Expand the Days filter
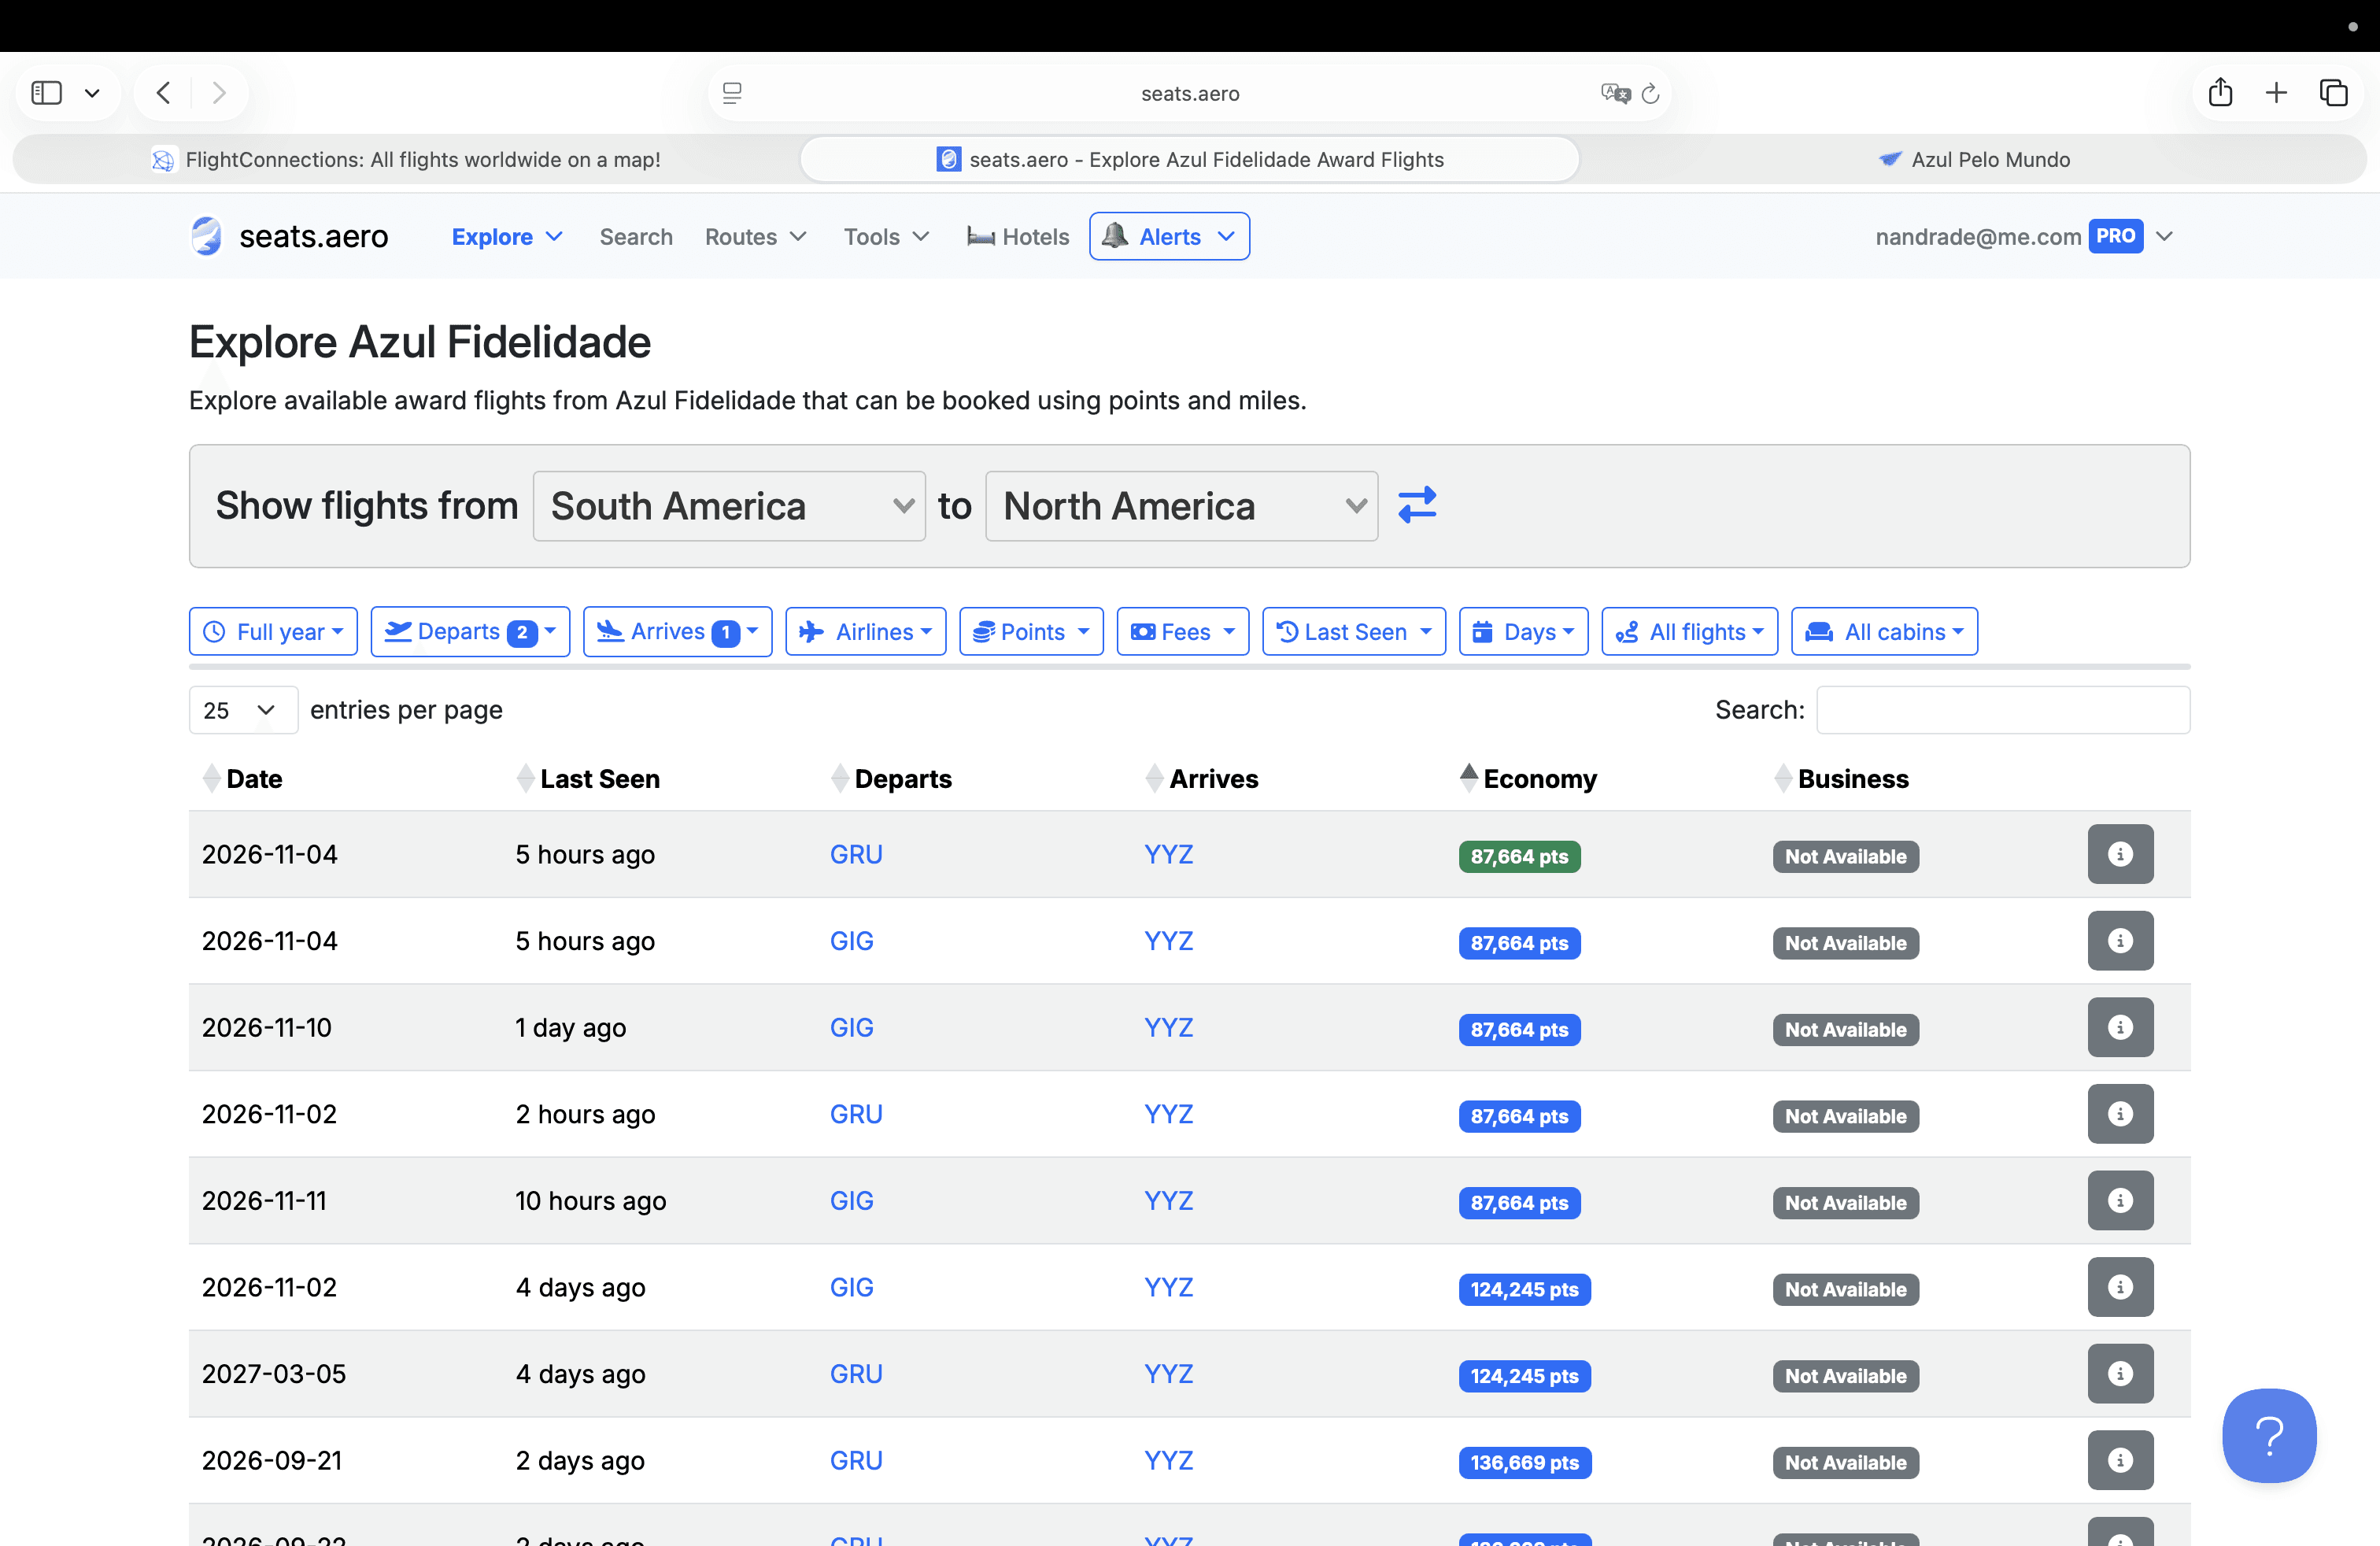Screen dimensions: 2380x1546 1523,631
